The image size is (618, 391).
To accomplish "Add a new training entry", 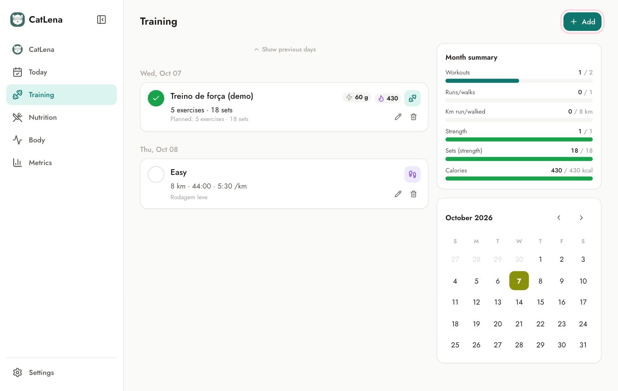I will click(583, 22).
